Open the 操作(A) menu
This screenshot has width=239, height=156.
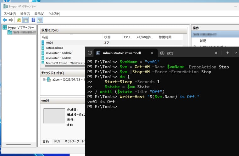point(25,14)
